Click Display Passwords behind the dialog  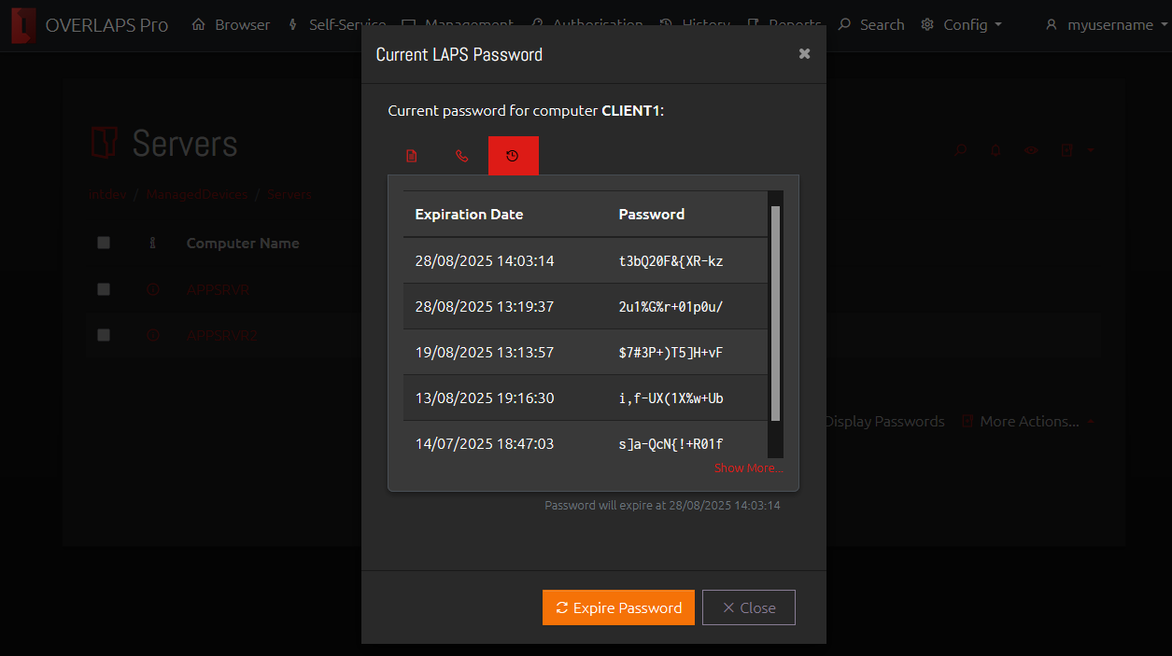click(x=885, y=422)
